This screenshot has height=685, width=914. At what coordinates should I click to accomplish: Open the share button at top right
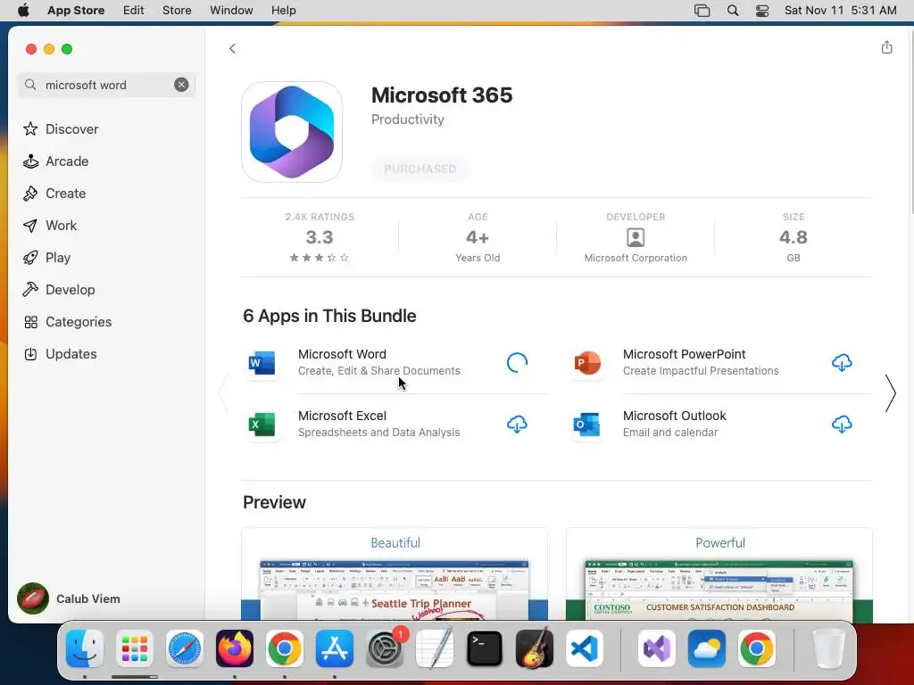[x=886, y=47]
